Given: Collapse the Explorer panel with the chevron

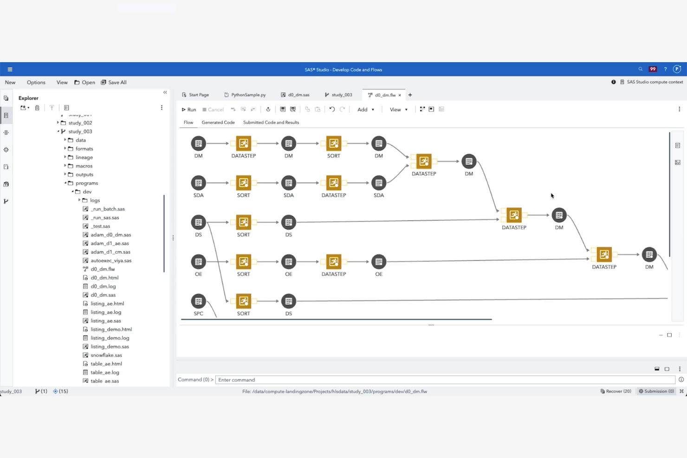Looking at the screenshot, I should [165, 92].
